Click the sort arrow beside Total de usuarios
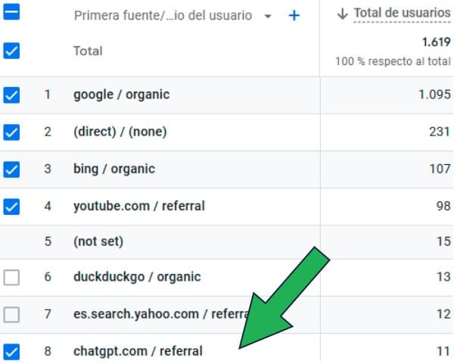The width and height of the screenshot is (454, 364). [x=342, y=13]
